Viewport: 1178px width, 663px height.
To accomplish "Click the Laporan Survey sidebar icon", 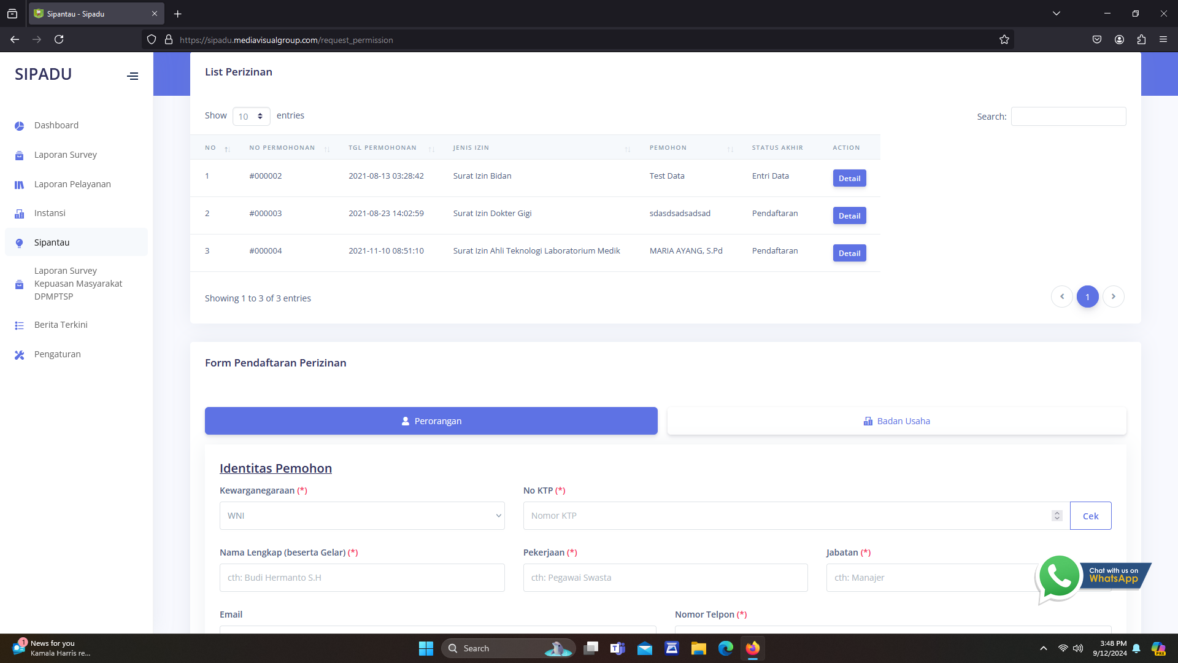I will 20,155.
